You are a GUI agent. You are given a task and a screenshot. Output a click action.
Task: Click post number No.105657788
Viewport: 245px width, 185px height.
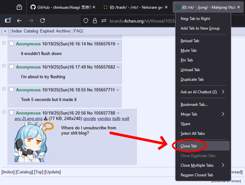coord(104,113)
